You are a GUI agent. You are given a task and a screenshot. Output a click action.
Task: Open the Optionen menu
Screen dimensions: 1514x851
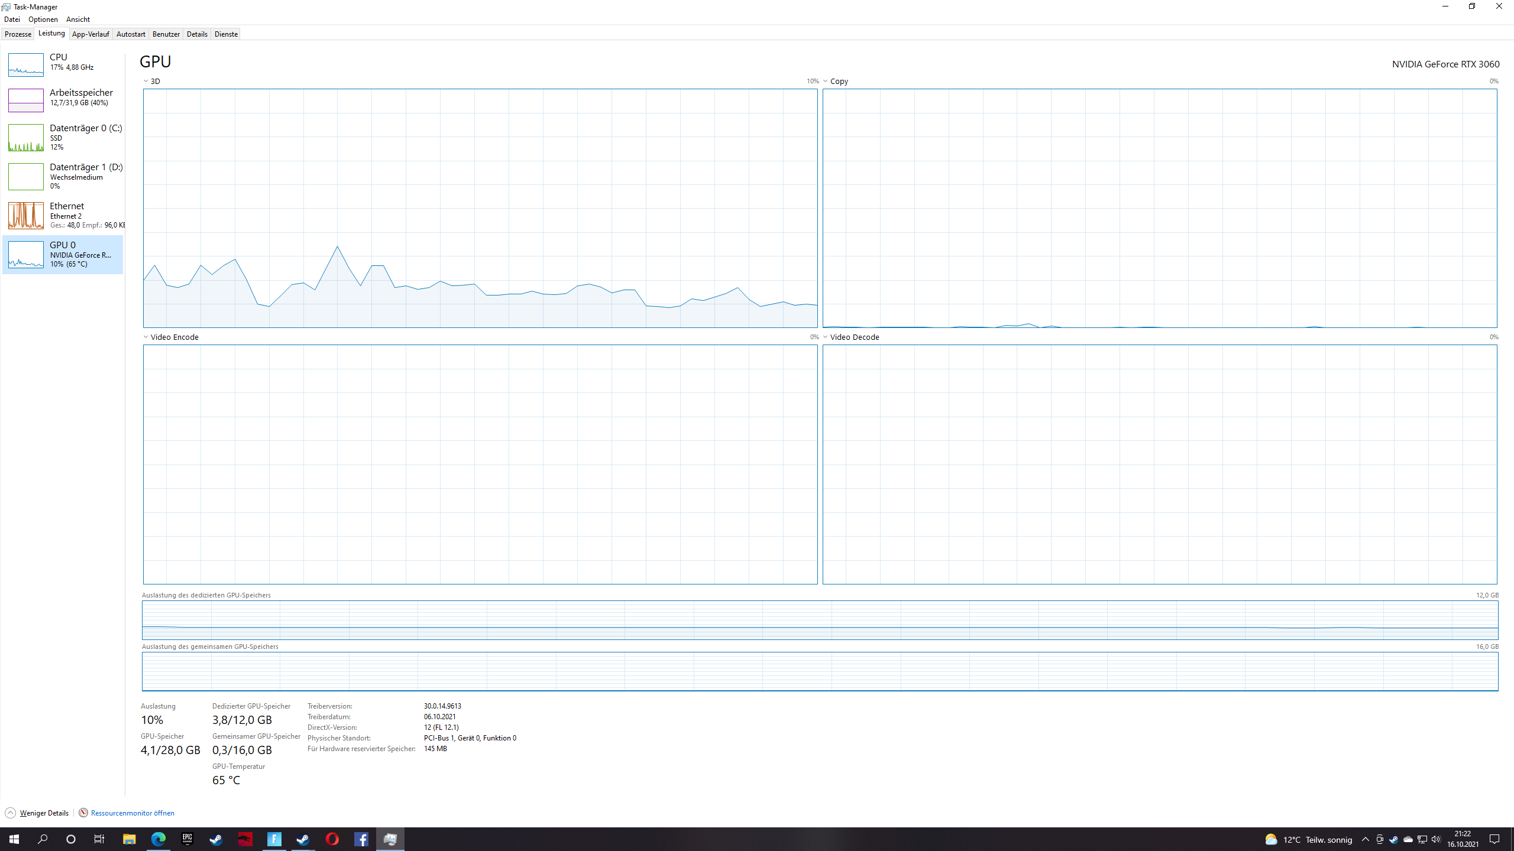tap(43, 20)
